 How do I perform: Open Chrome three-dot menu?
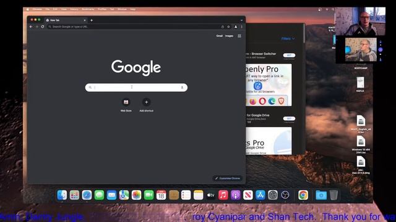(x=241, y=27)
